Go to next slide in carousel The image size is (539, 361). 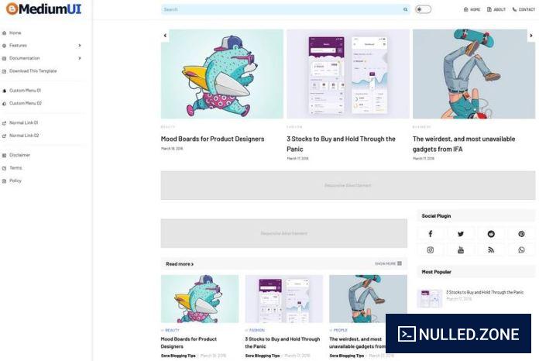pos(531,36)
